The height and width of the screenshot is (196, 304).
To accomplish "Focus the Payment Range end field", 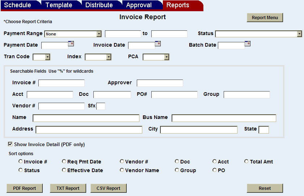I will 169,34.
